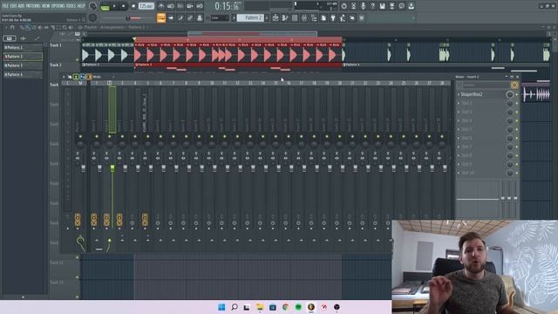Screen dimensions: 558x314
Task: Click the main volume knob near menu bar
Action: [x=93, y=6]
